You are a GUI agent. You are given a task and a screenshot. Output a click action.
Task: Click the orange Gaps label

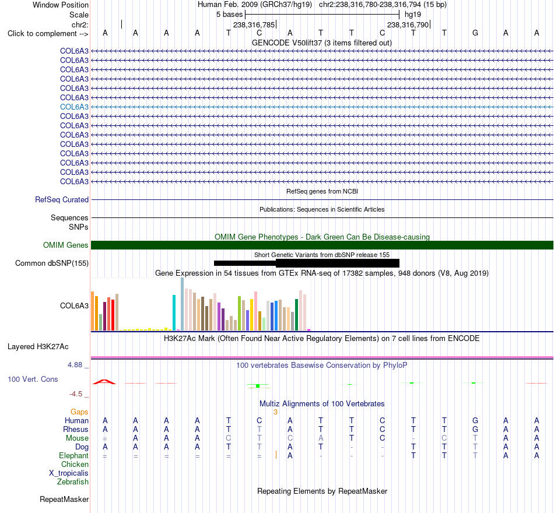[x=79, y=412]
